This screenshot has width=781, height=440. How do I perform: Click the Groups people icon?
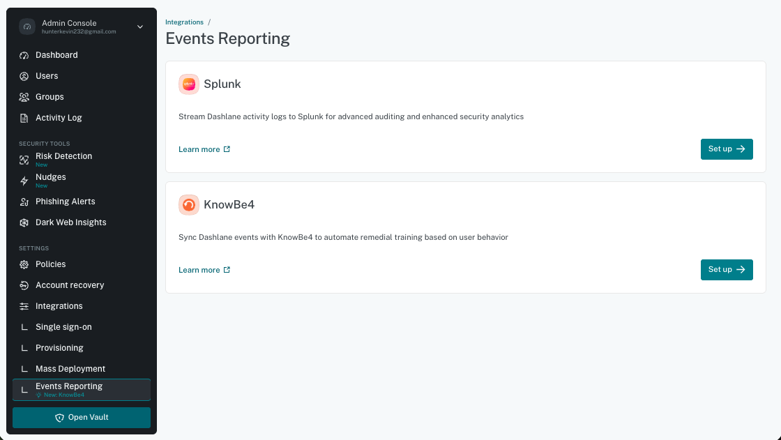click(24, 97)
